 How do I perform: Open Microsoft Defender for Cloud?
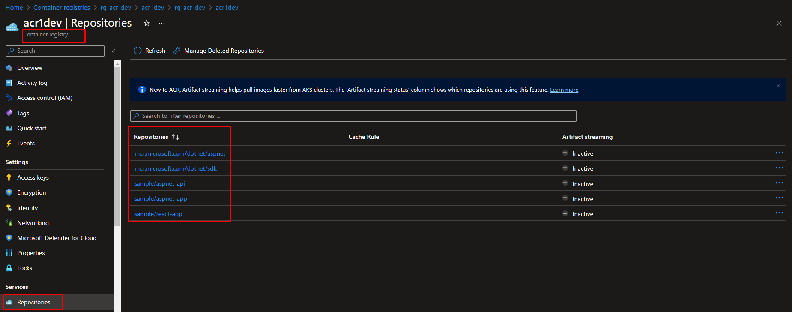(x=57, y=238)
